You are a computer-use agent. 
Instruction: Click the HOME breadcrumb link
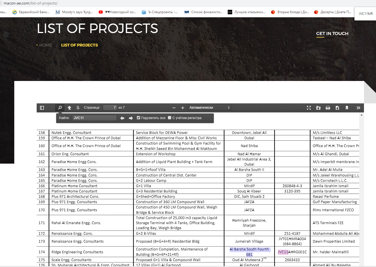coord(45,45)
